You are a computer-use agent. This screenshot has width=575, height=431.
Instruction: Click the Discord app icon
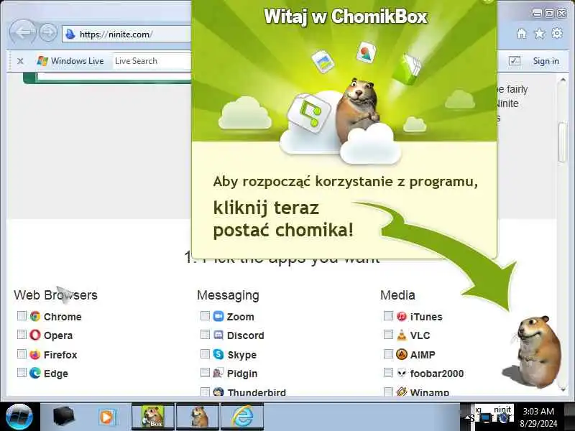(218, 335)
